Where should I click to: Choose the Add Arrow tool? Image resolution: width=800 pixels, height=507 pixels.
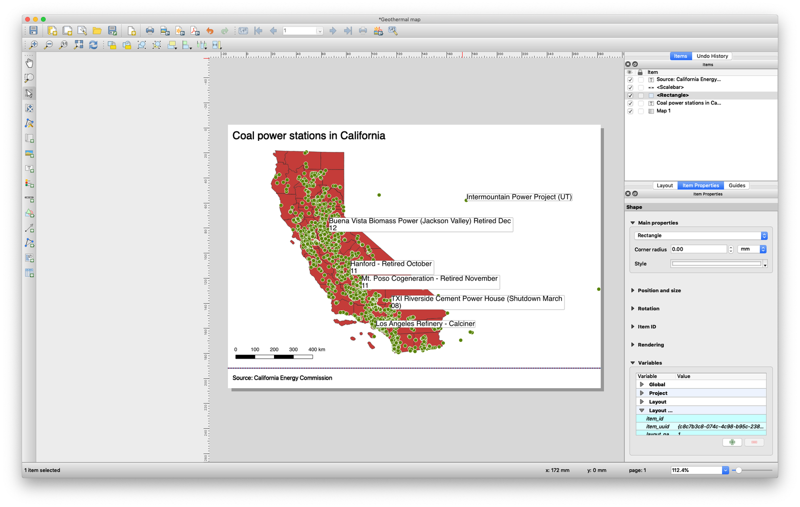[29, 228]
